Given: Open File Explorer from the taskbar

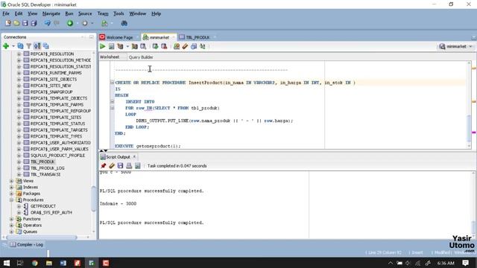Looking at the screenshot, I should pyautogui.click(x=49, y=263).
